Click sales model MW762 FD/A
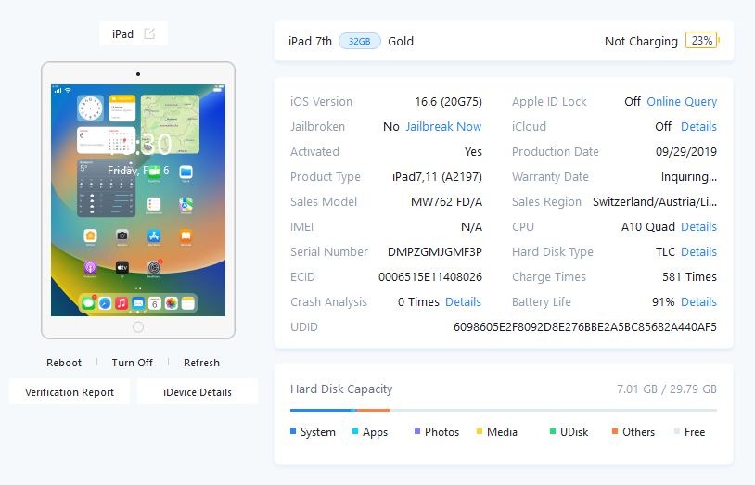The width and height of the screenshot is (755, 485). click(x=446, y=202)
